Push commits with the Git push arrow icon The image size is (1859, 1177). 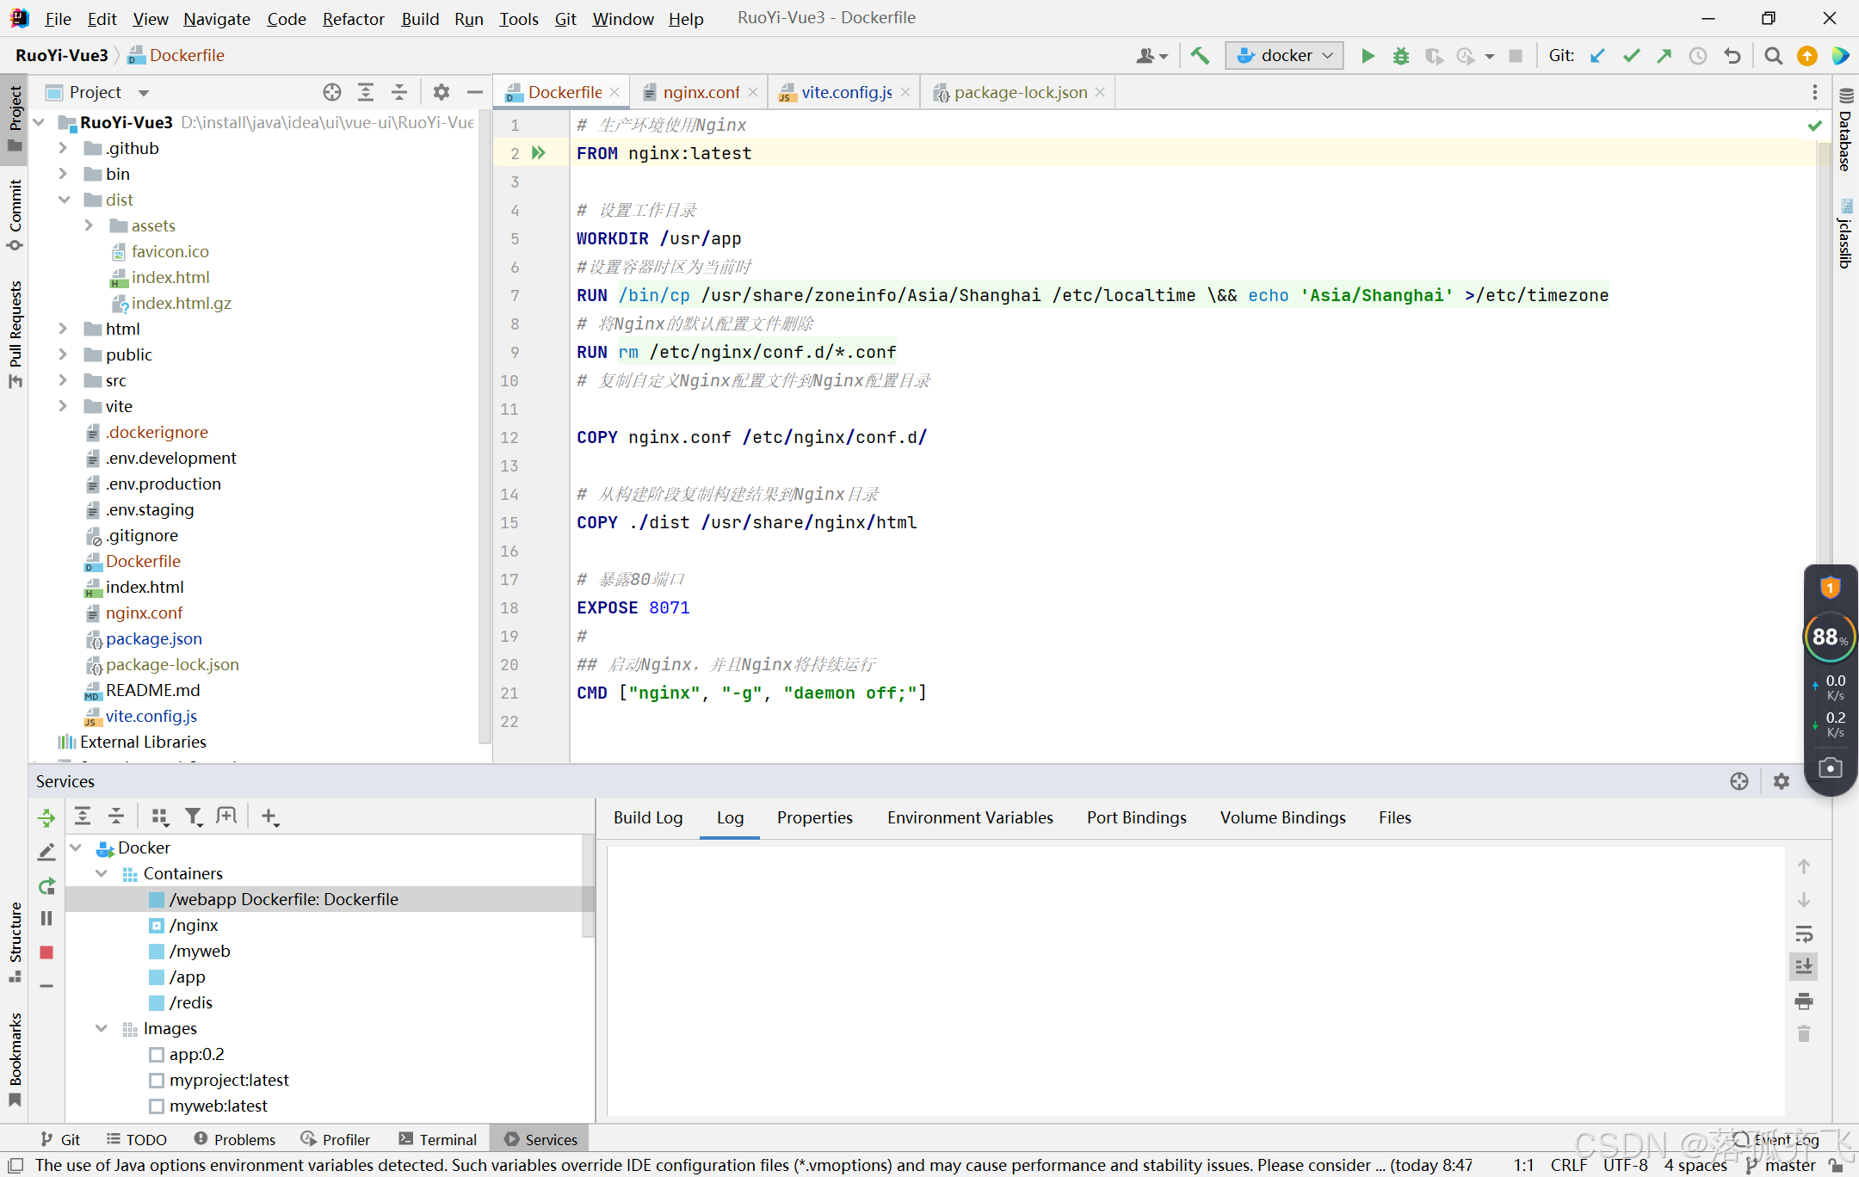pyautogui.click(x=1664, y=55)
